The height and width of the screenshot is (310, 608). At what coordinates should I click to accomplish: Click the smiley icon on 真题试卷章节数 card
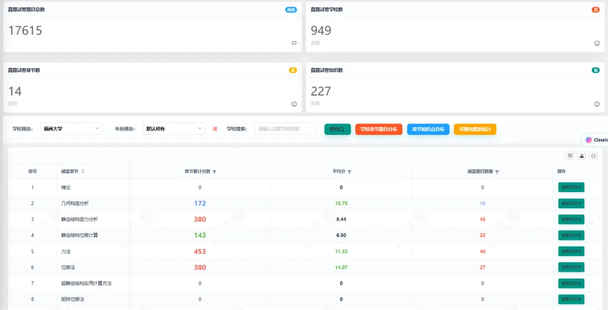[294, 104]
